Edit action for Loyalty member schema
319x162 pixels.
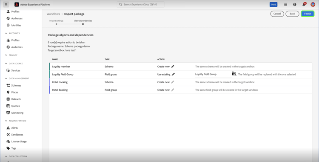[x=173, y=67]
